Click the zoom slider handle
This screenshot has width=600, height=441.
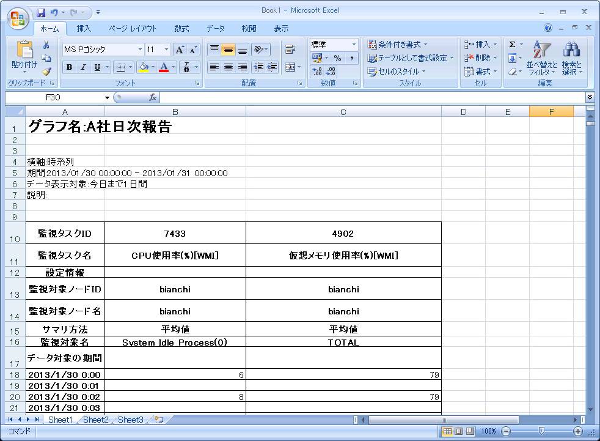(x=541, y=431)
